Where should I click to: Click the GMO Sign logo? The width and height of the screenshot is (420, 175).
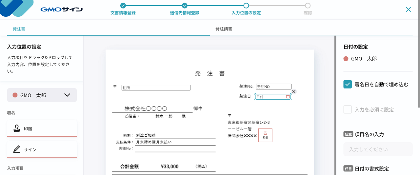pos(61,9)
